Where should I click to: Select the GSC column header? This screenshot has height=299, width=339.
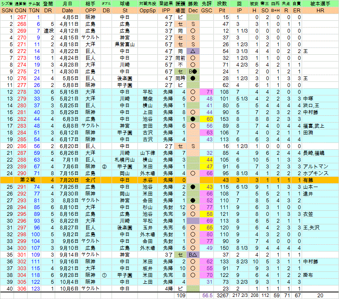pos(207,11)
